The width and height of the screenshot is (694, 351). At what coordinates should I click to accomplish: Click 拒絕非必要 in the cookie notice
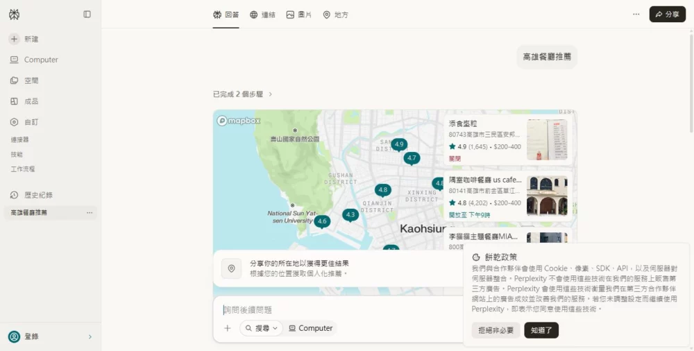coord(496,330)
